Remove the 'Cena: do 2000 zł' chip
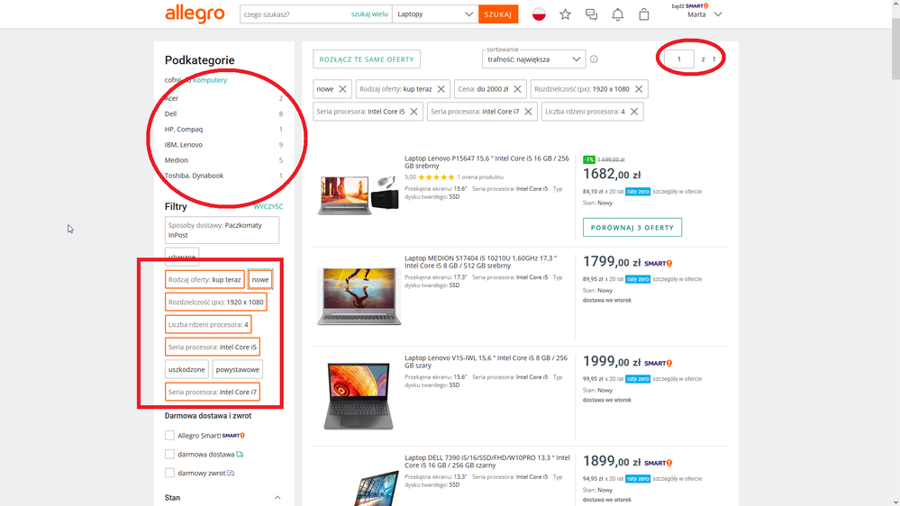Viewport: 900px width, 506px height. click(518, 89)
